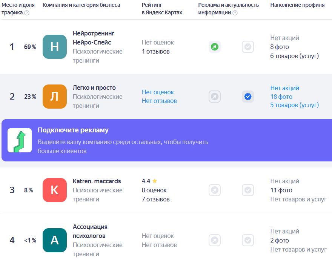Click the advertising arrow icon for Ассоциация психологов
The image size is (332, 264).
tap(215, 240)
